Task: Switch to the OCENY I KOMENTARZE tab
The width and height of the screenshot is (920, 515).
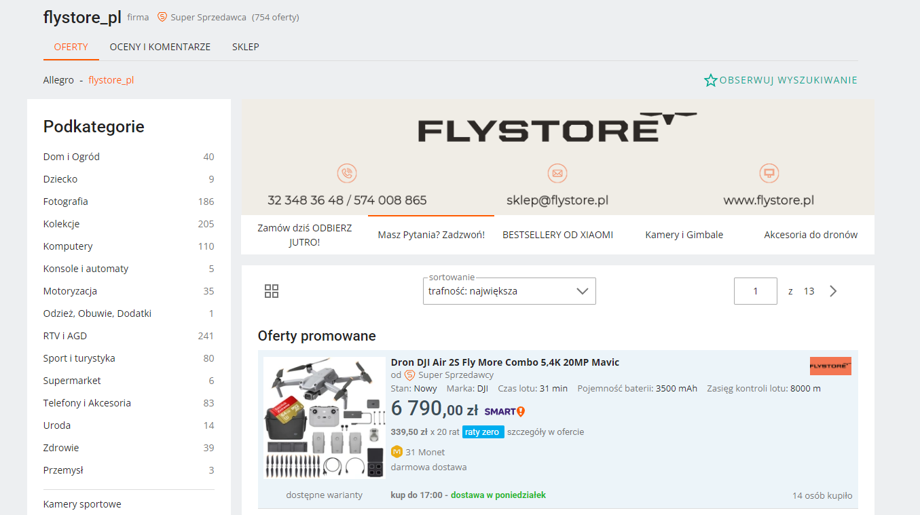Action: pyautogui.click(x=160, y=46)
